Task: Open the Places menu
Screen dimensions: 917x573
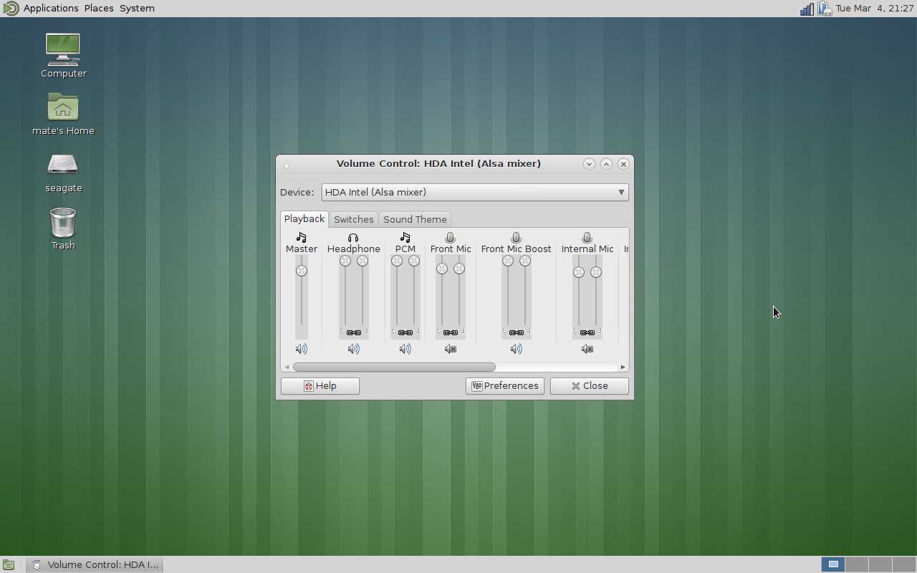Action: pos(99,9)
